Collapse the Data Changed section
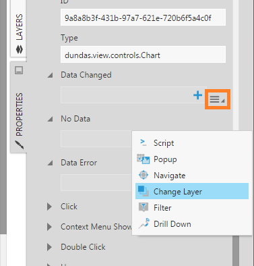 [50, 75]
